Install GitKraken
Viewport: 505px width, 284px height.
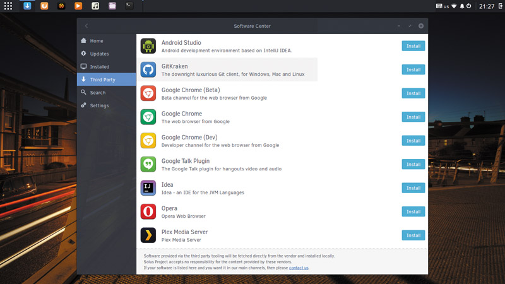tap(413, 69)
